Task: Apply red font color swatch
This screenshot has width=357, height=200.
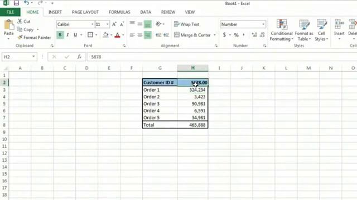Action: click(118, 35)
